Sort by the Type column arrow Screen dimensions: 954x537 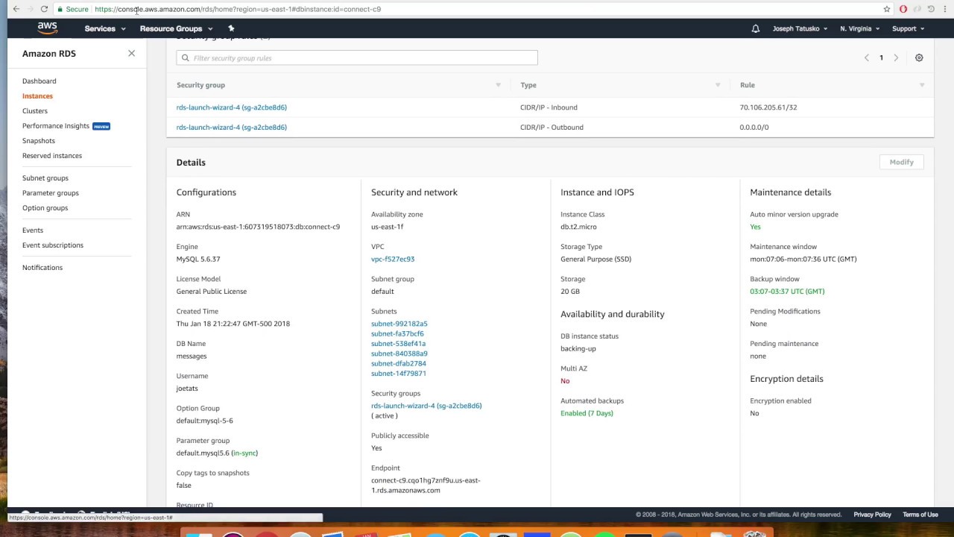coord(718,85)
